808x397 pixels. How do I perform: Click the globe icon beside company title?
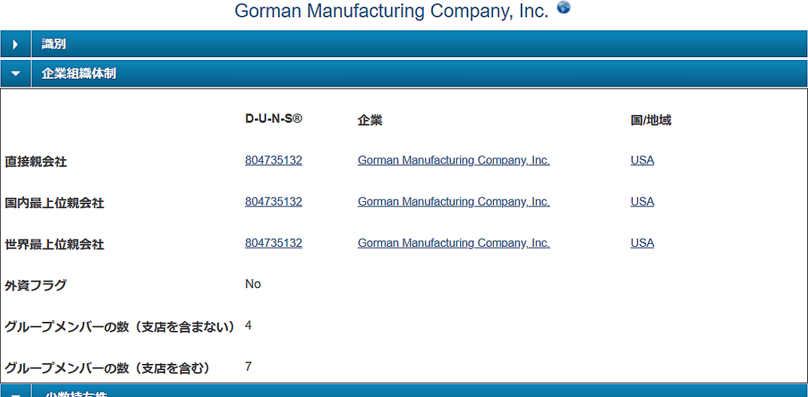(564, 8)
